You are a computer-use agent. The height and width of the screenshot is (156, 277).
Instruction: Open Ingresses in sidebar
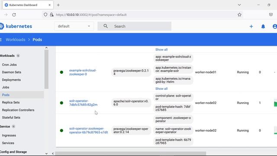point(9,135)
